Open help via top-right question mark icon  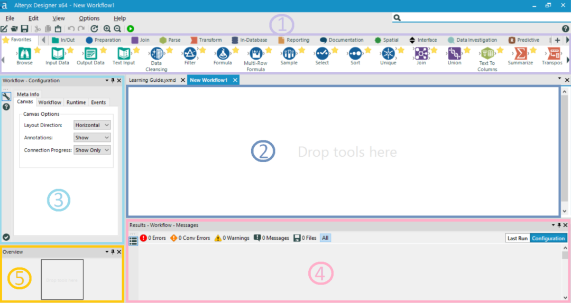pyautogui.click(x=565, y=29)
